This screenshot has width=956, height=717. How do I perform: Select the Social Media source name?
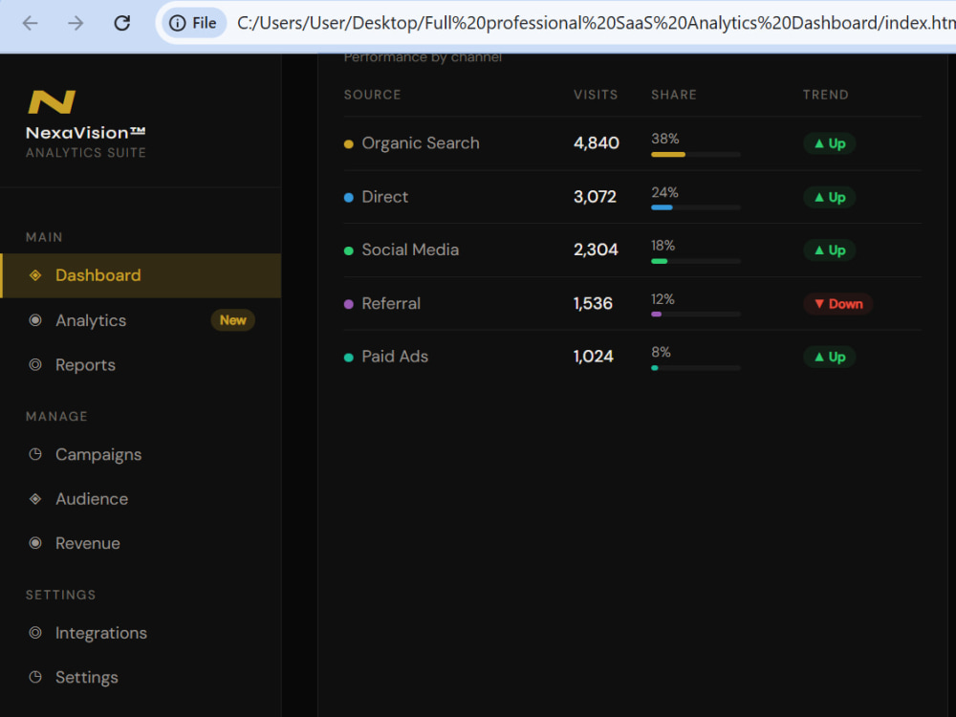coord(410,250)
